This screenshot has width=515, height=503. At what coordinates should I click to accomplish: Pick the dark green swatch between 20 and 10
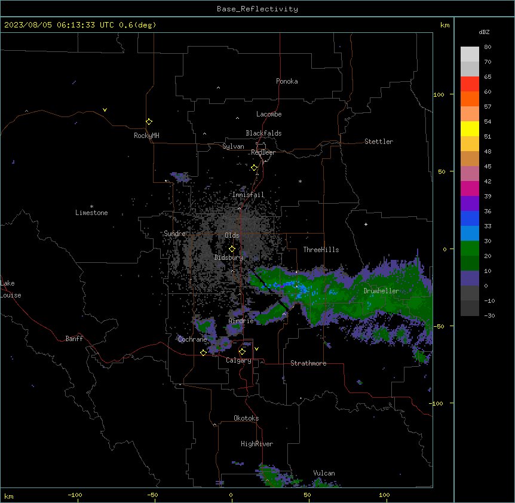[x=470, y=263]
